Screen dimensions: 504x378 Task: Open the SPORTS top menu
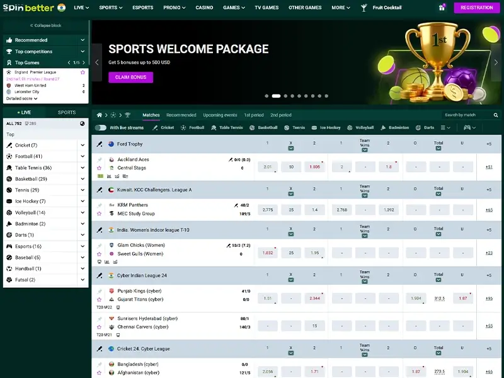pos(111,8)
